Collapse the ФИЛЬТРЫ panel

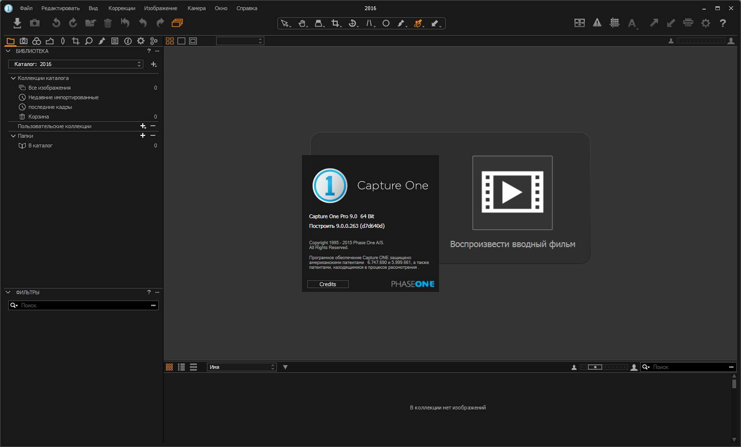pos(8,292)
